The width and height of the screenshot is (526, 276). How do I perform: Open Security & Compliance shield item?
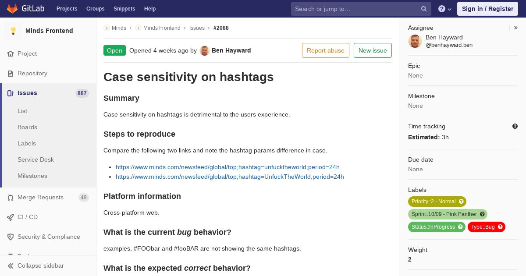[48, 237]
